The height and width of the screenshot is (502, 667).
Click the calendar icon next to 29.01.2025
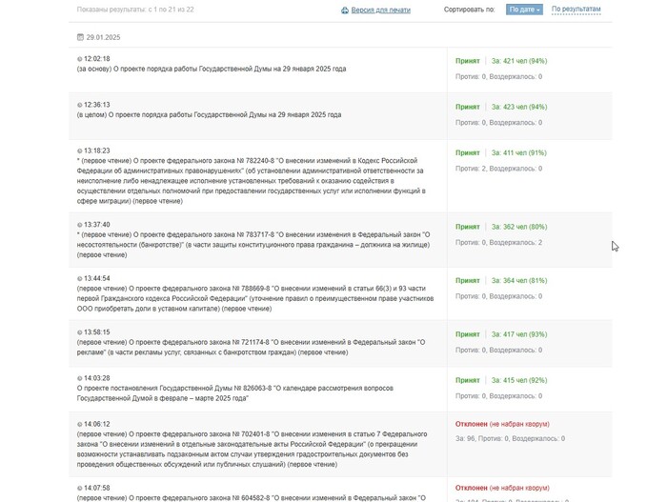80,37
